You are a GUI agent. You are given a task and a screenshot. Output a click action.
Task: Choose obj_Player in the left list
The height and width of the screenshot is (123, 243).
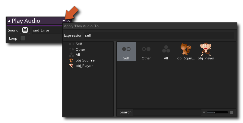84,66
